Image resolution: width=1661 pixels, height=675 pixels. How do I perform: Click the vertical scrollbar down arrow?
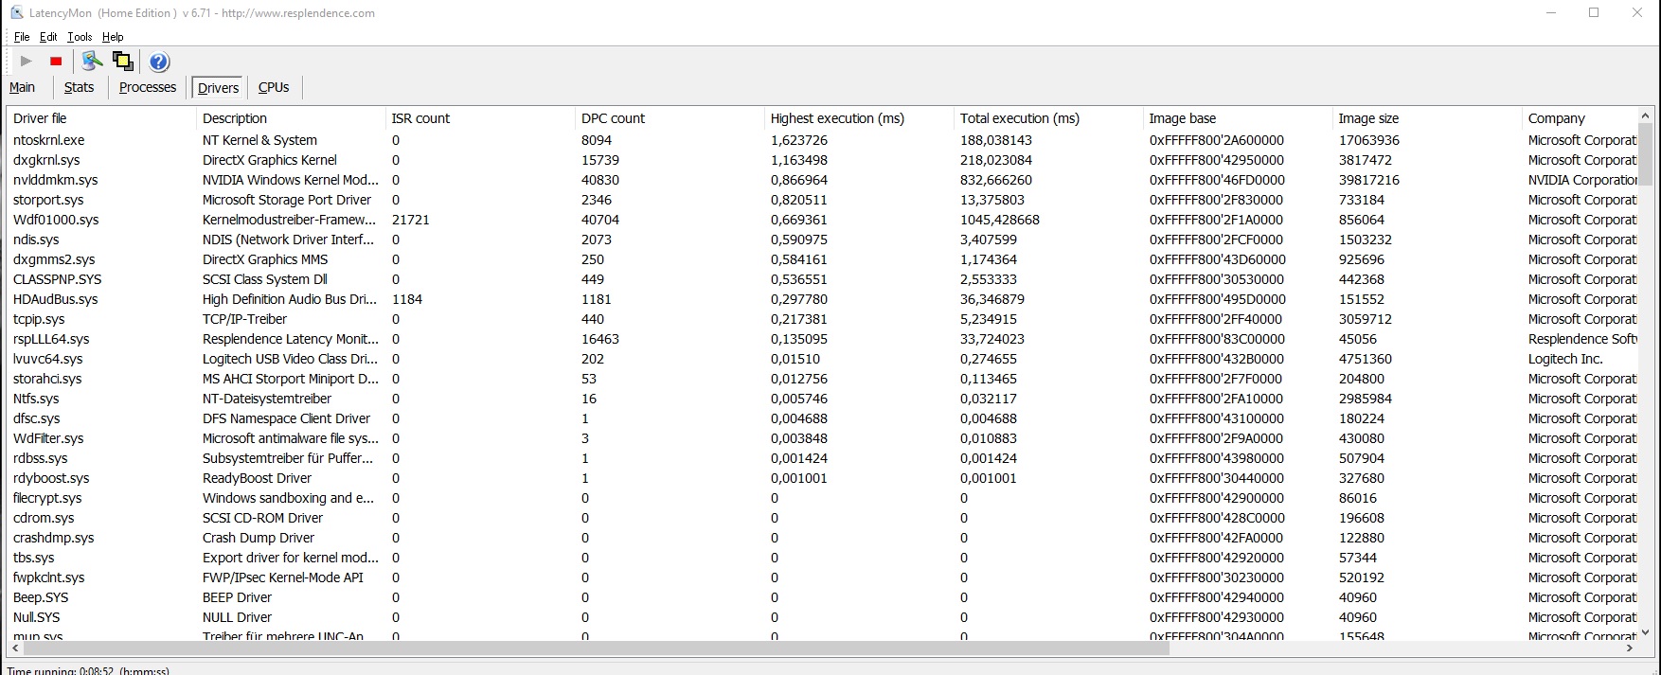pos(1646,631)
